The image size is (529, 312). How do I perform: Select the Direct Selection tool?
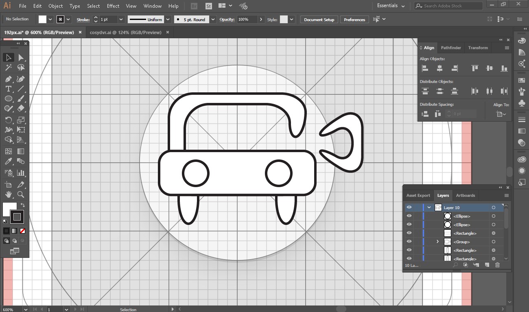(x=21, y=58)
